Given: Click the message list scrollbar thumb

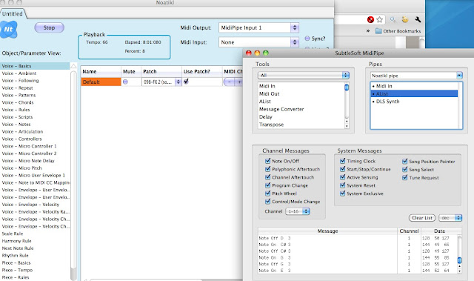Looking at the screenshot, I should 460,260.
